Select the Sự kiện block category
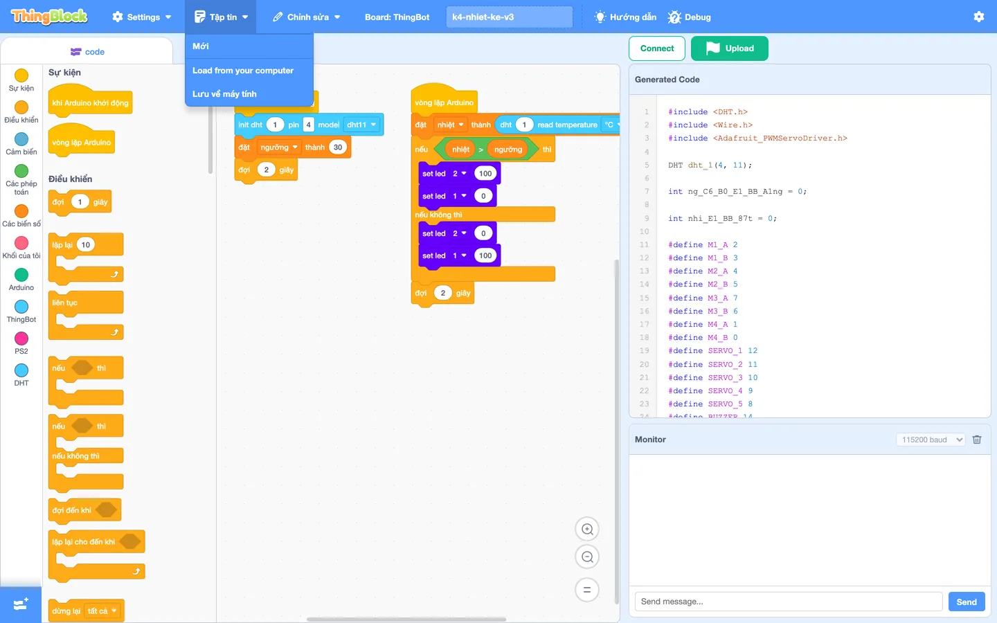997x623 pixels. [x=21, y=80]
